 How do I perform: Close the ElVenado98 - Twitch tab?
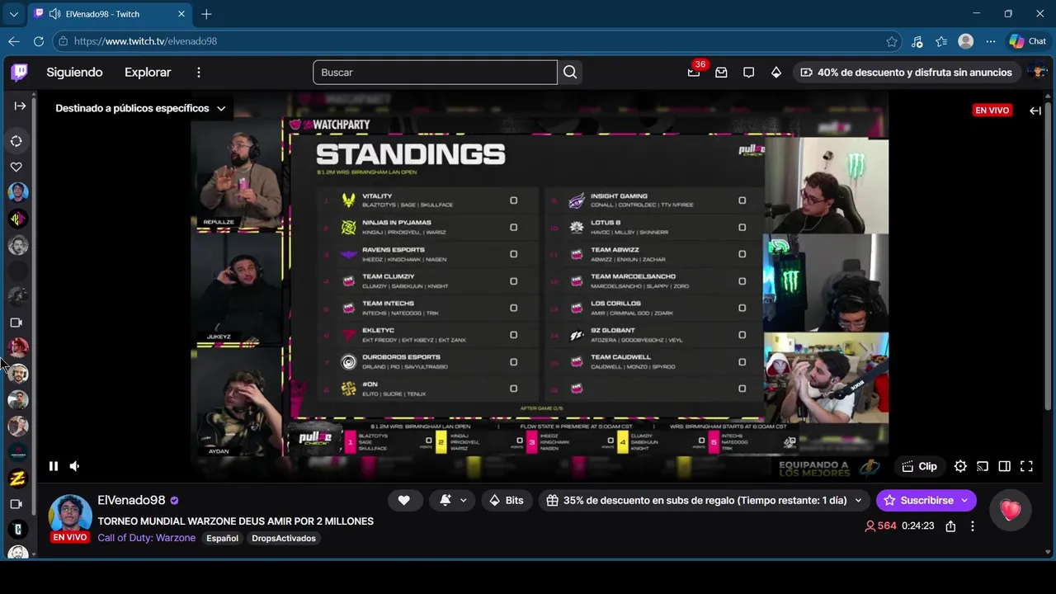181,14
